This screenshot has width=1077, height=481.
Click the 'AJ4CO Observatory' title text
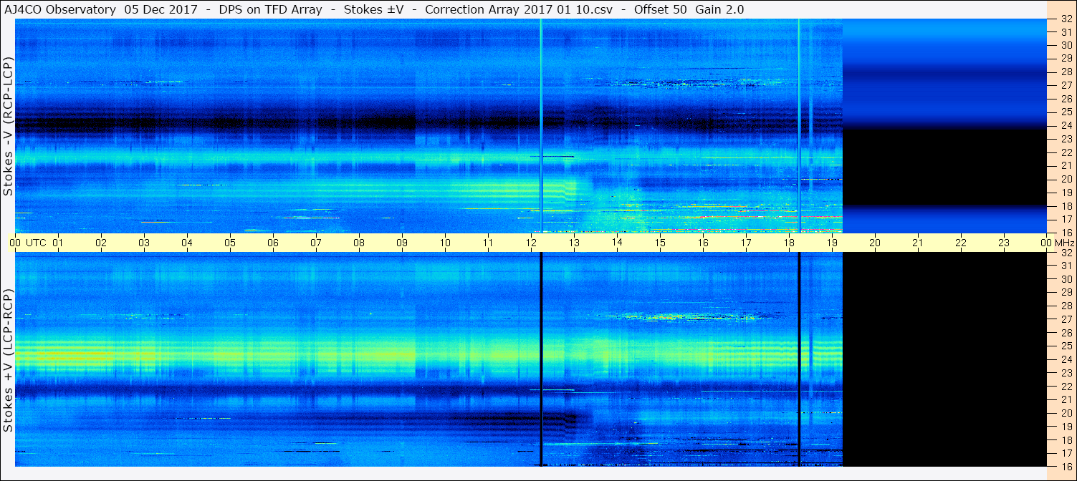click(59, 9)
